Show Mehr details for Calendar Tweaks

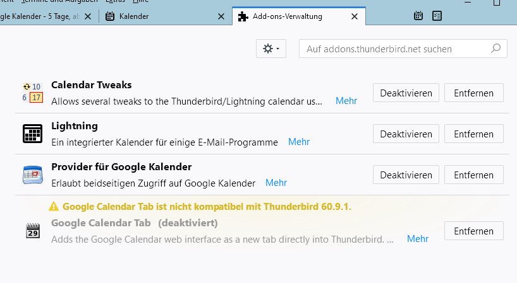tap(346, 101)
